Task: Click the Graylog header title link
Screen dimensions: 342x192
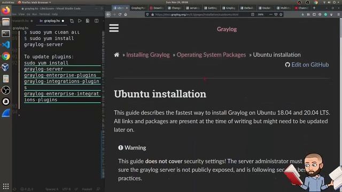Action: tap(227, 29)
